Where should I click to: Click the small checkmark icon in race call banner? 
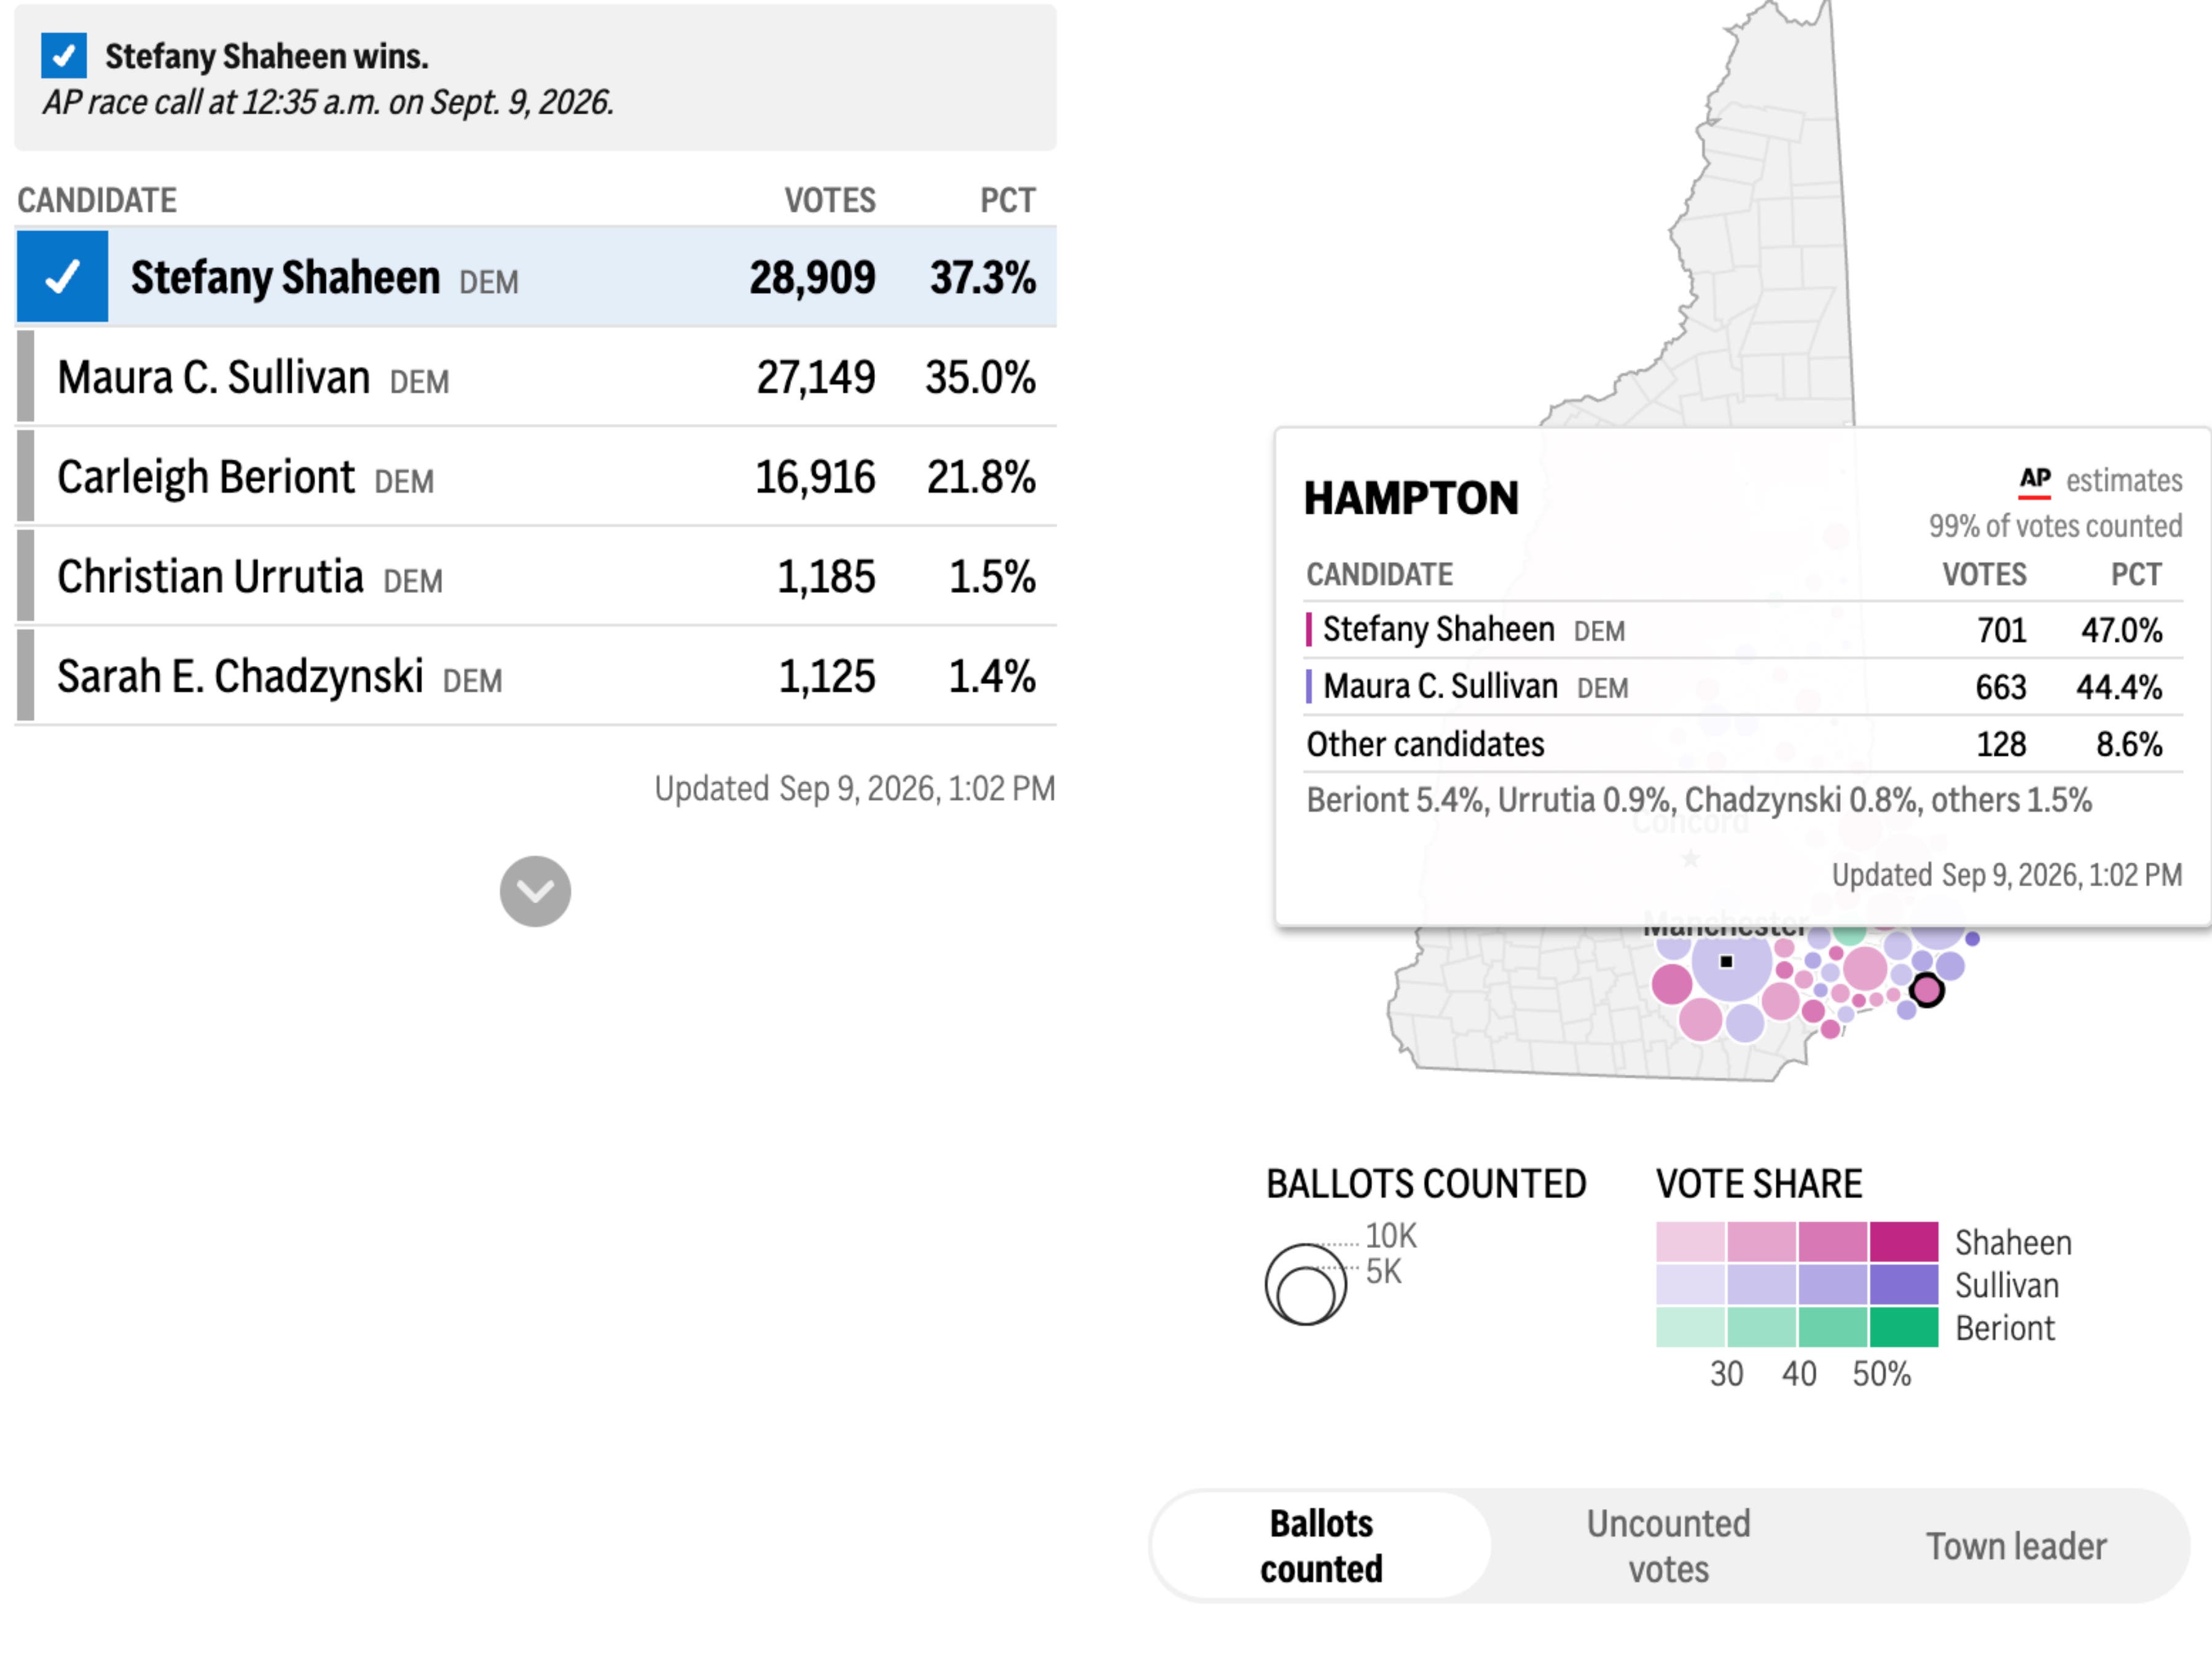(x=63, y=55)
